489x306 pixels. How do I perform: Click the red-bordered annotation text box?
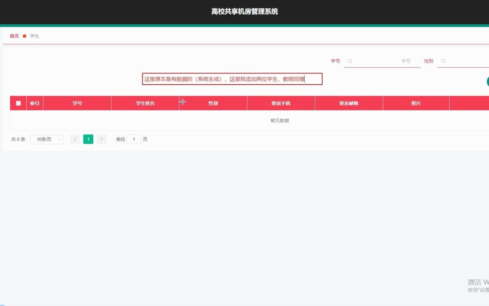point(232,79)
